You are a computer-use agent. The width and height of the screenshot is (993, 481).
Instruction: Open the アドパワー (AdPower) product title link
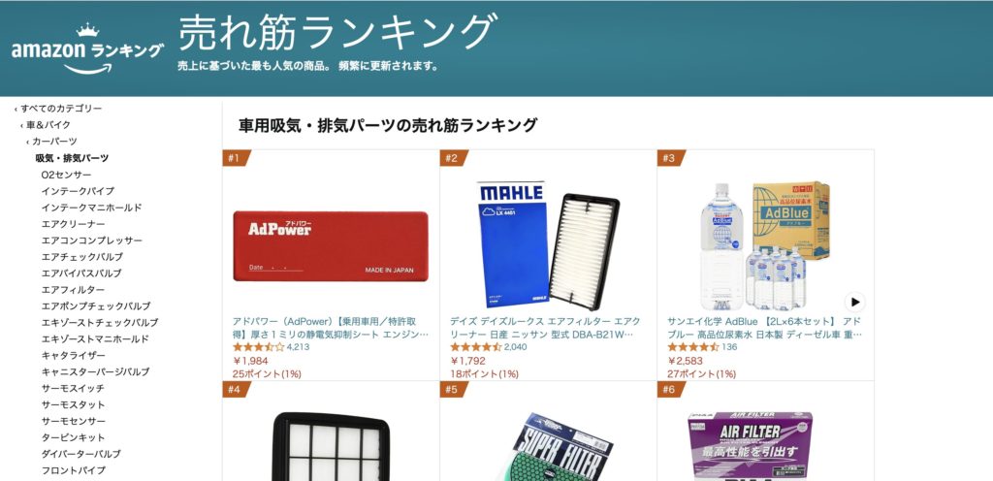[331, 328]
